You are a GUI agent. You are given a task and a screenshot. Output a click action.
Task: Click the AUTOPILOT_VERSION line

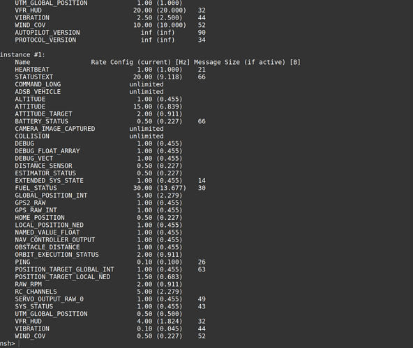tap(110, 32)
